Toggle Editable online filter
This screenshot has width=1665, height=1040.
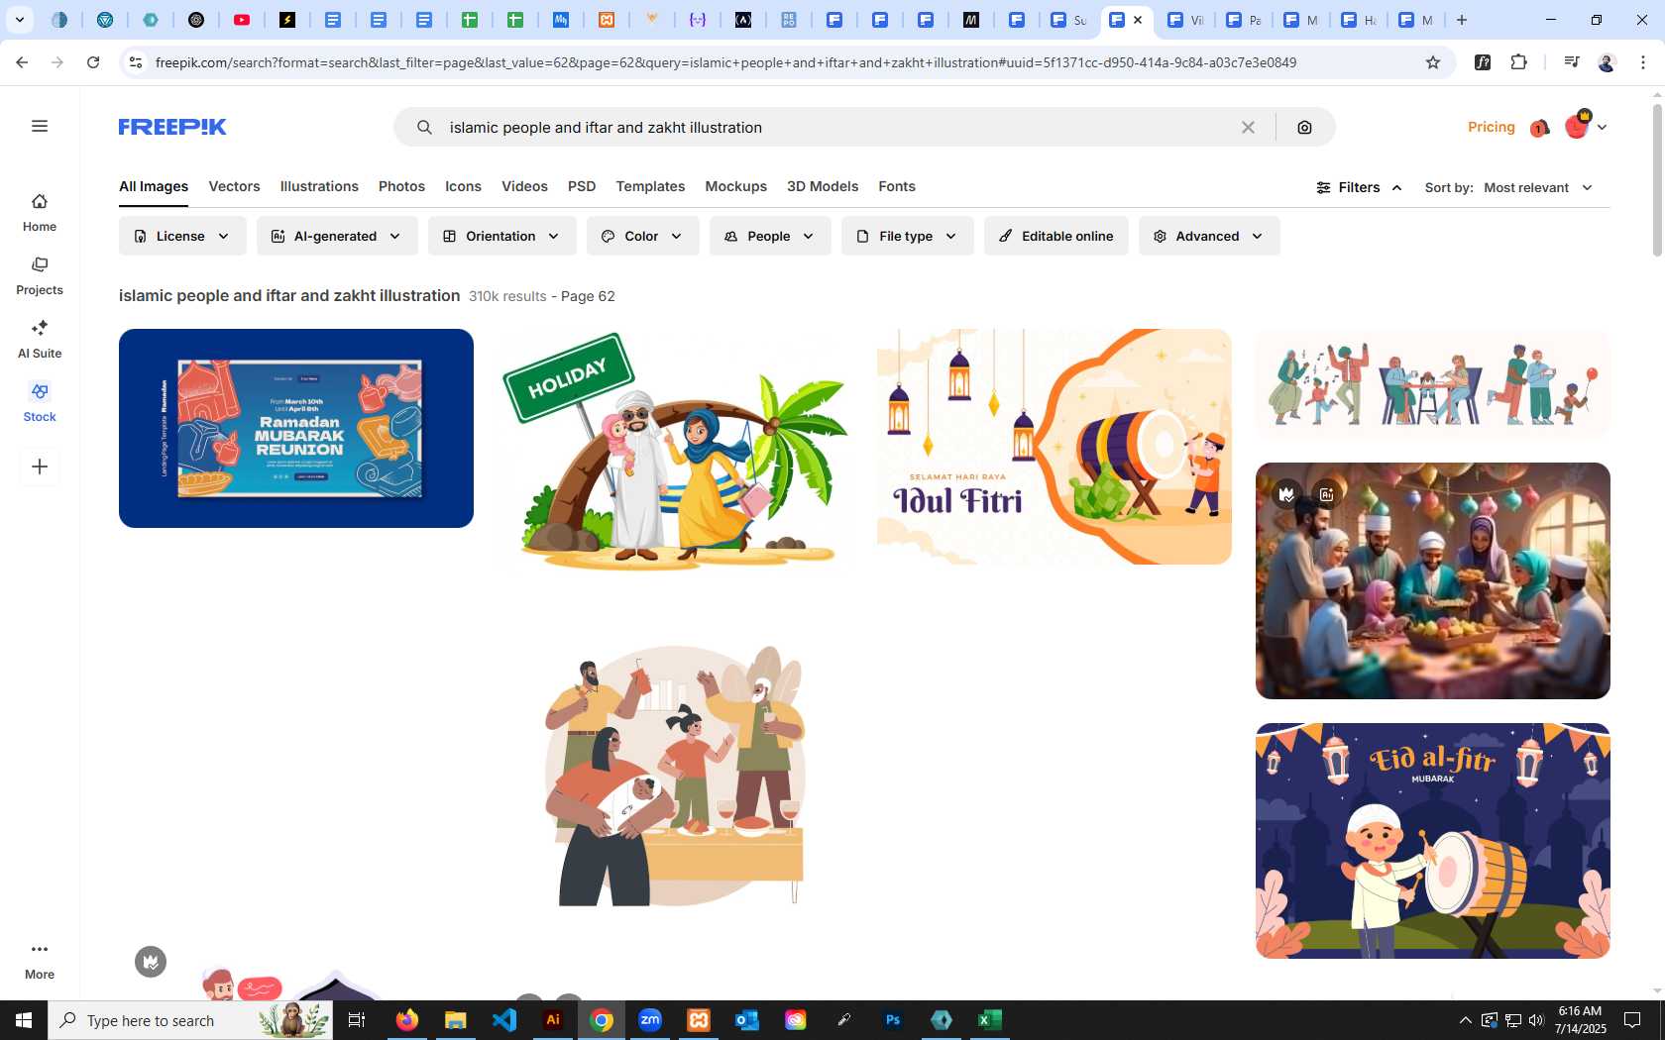[1056, 236]
